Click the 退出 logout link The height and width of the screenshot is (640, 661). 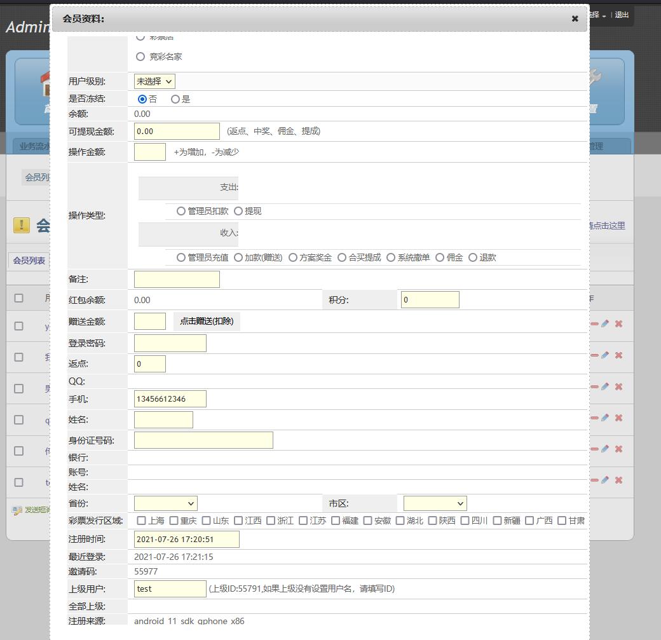622,15
